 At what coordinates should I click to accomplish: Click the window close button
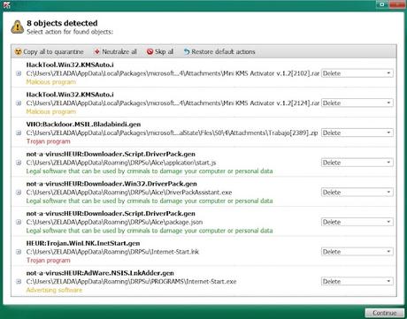(397, 4)
